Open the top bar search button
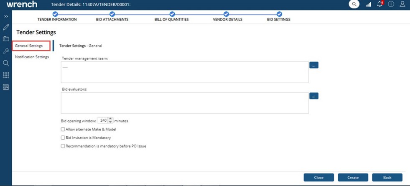Image resolution: width=410 pixels, height=186 pixels. click(354, 4)
